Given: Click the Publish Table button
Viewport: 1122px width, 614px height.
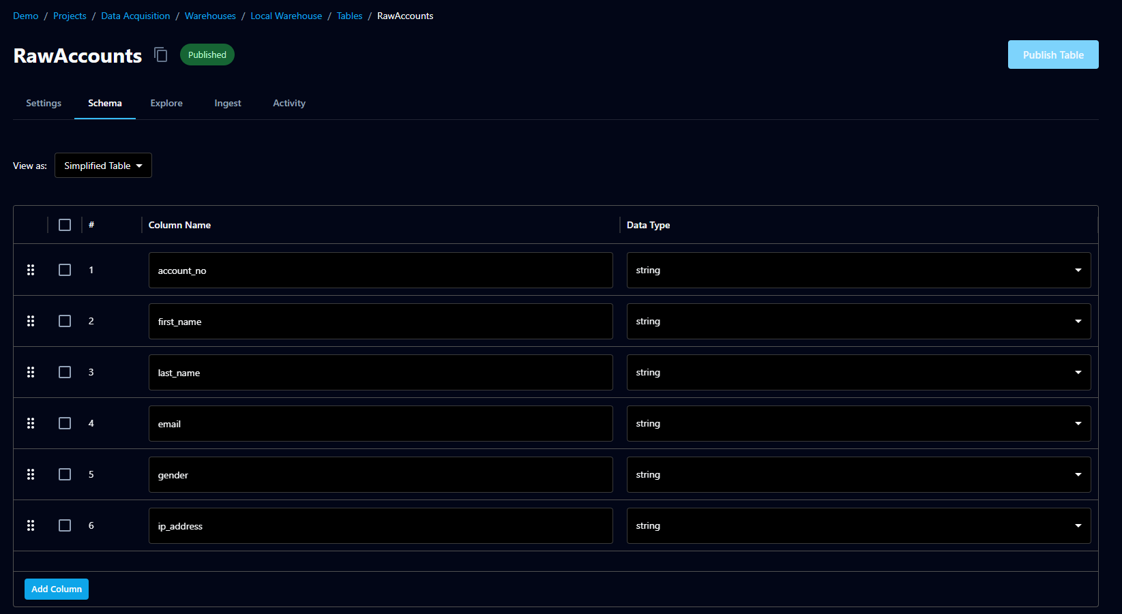Looking at the screenshot, I should (1053, 55).
